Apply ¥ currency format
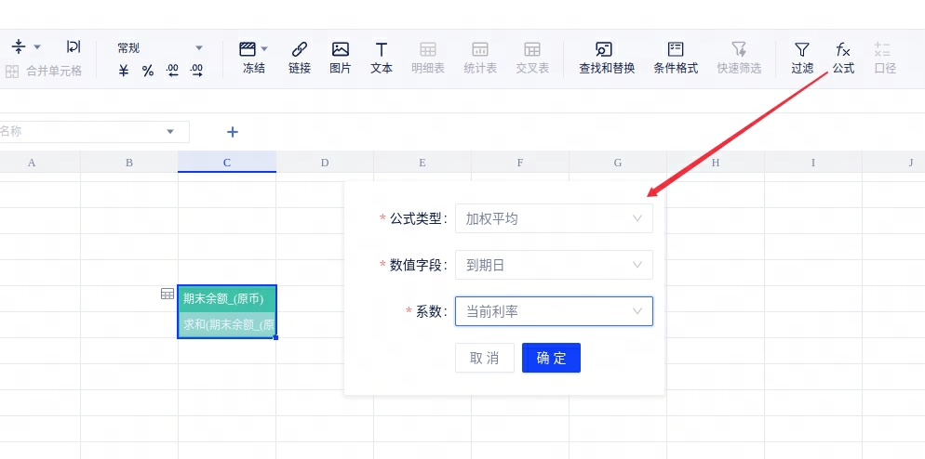Screen dimensions: 925x459 [x=124, y=71]
